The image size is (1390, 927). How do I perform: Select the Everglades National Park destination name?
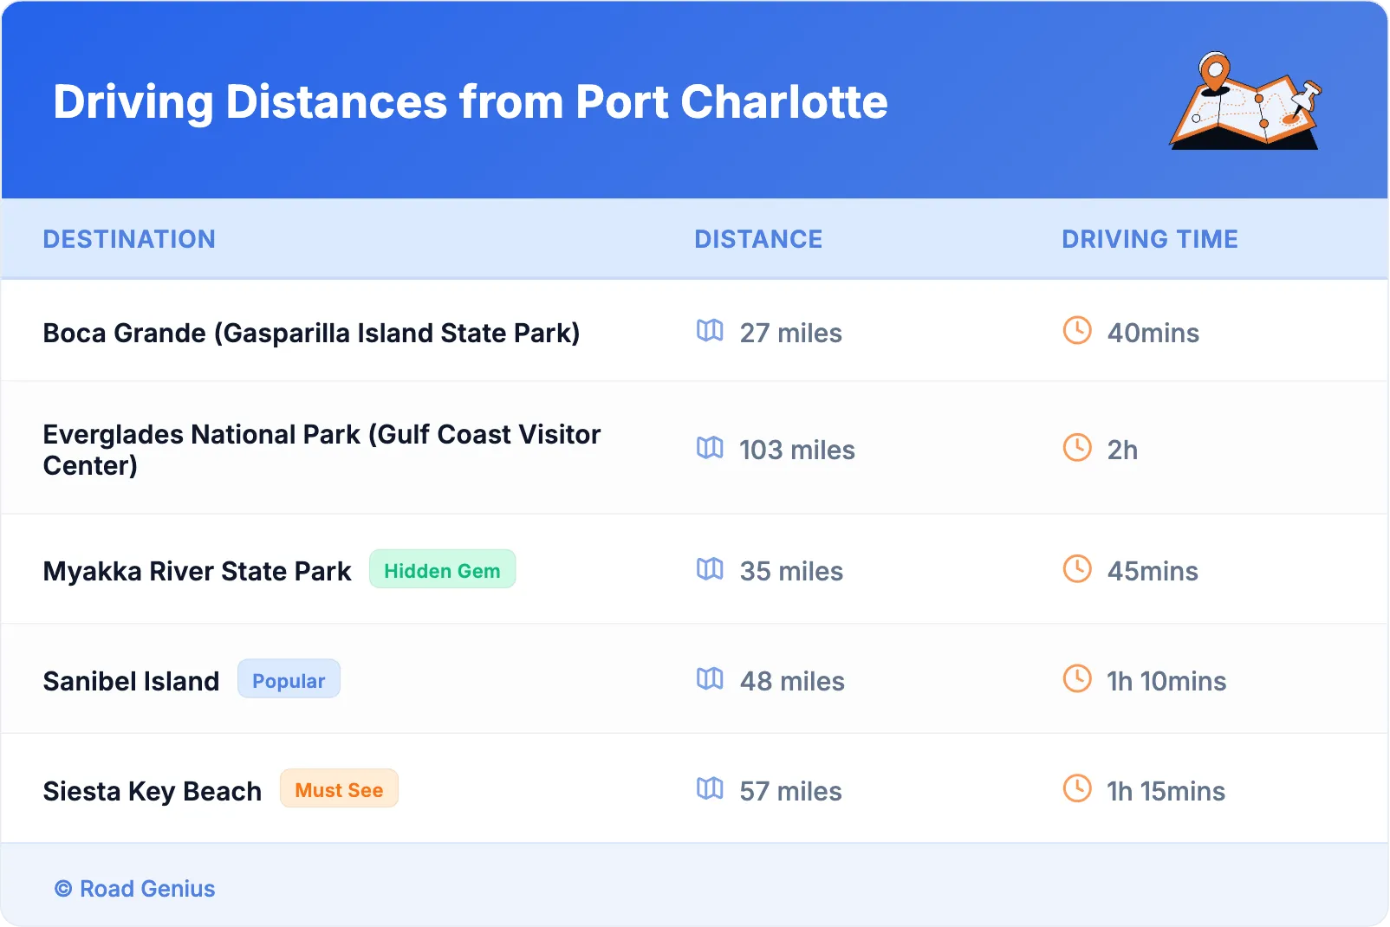[322, 450]
